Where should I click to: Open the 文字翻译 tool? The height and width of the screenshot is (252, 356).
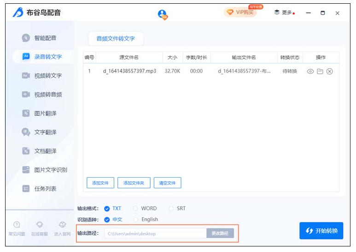tap(45, 132)
